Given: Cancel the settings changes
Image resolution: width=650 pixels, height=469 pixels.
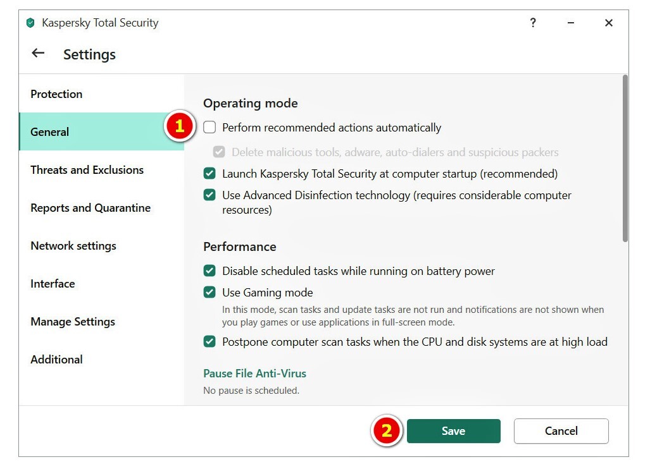Looking at the screenshot, I should [x=561, y=431].
